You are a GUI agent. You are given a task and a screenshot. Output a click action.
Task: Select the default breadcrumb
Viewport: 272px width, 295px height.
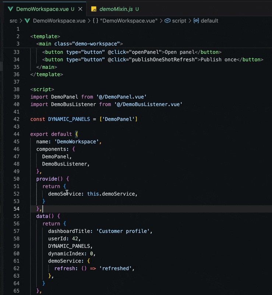pos(209,21)
